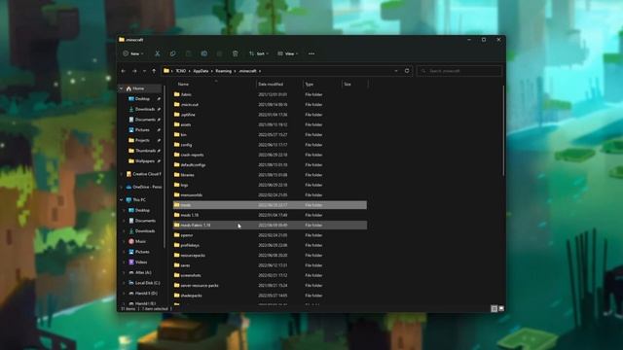Expand the OneDrive node
The height and width of the screenshot is (350, 623).
coord(121,187)
